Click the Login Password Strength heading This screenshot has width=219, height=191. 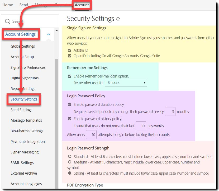coord(88,148)
